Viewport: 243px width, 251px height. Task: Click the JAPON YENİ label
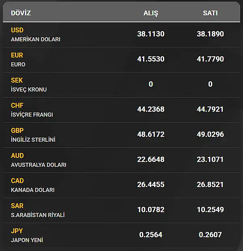[27, 240]
